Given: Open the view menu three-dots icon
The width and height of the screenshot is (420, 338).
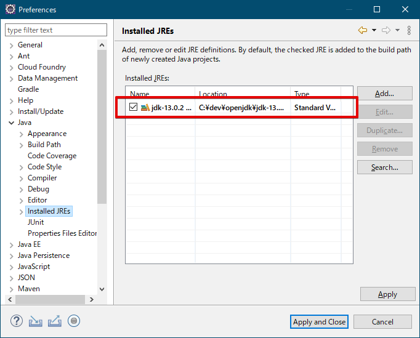Looking at the screenshot, I should tap(409, 30).
